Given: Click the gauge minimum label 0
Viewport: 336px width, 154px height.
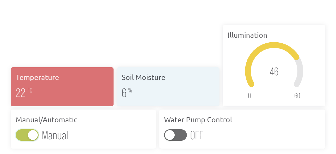Looking at the screenshot, I should 249,96.
